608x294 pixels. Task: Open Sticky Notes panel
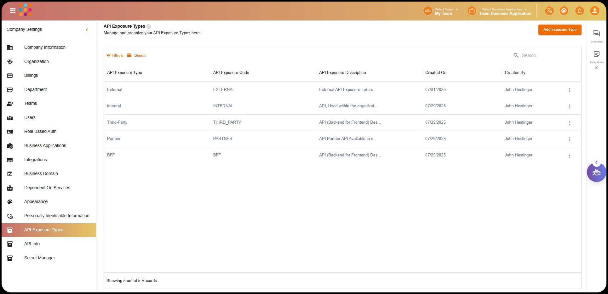[x=596, y=54]
